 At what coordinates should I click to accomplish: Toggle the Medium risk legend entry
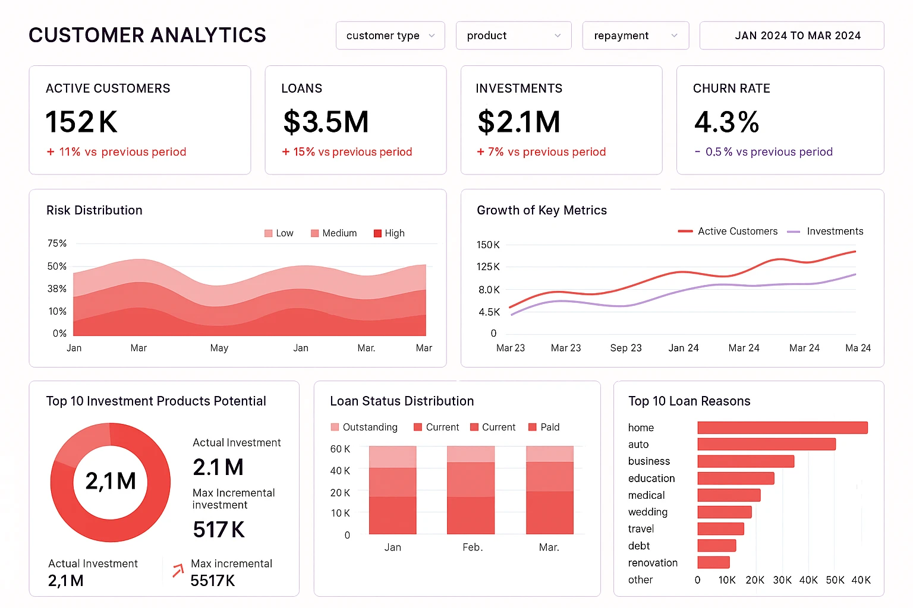(x=333, y=233)
